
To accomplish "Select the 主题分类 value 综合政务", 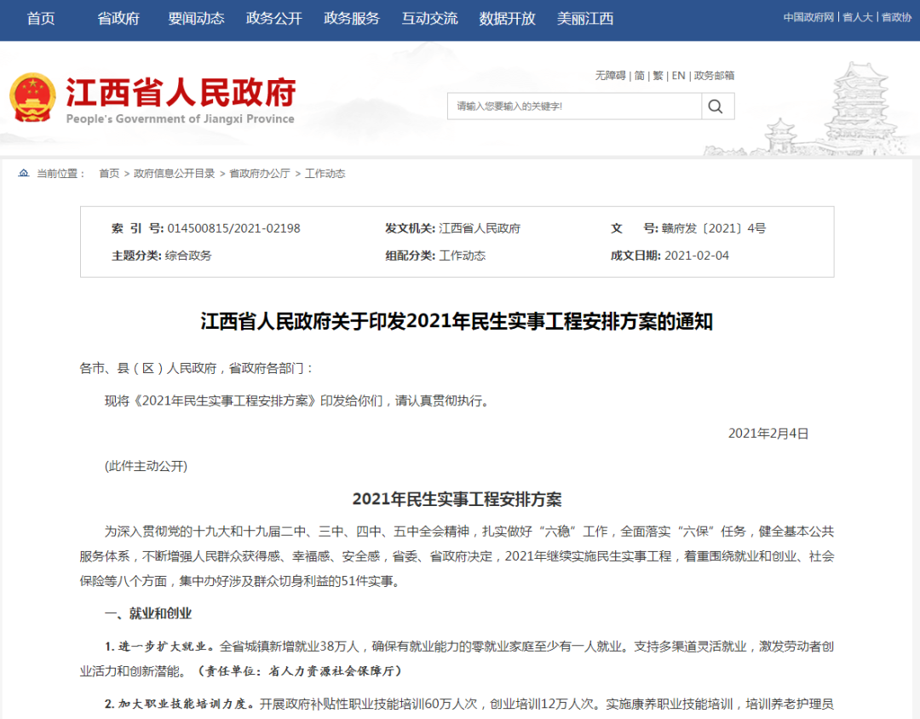I will [188, 256].
